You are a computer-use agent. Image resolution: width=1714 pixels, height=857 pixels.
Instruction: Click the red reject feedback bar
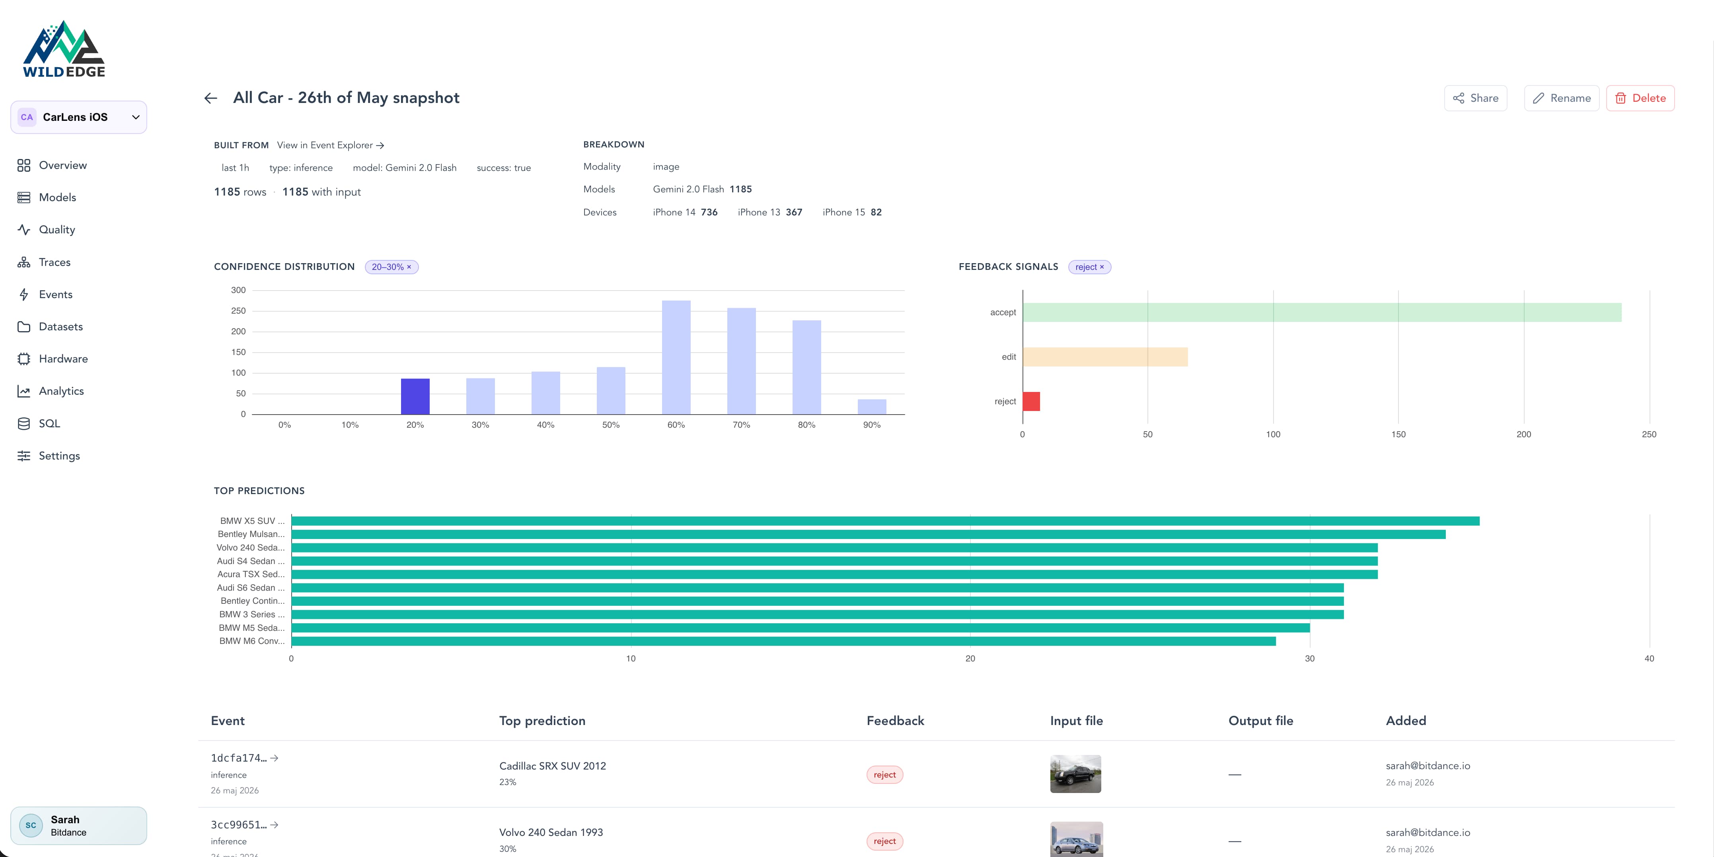[x=1031, y=401]
